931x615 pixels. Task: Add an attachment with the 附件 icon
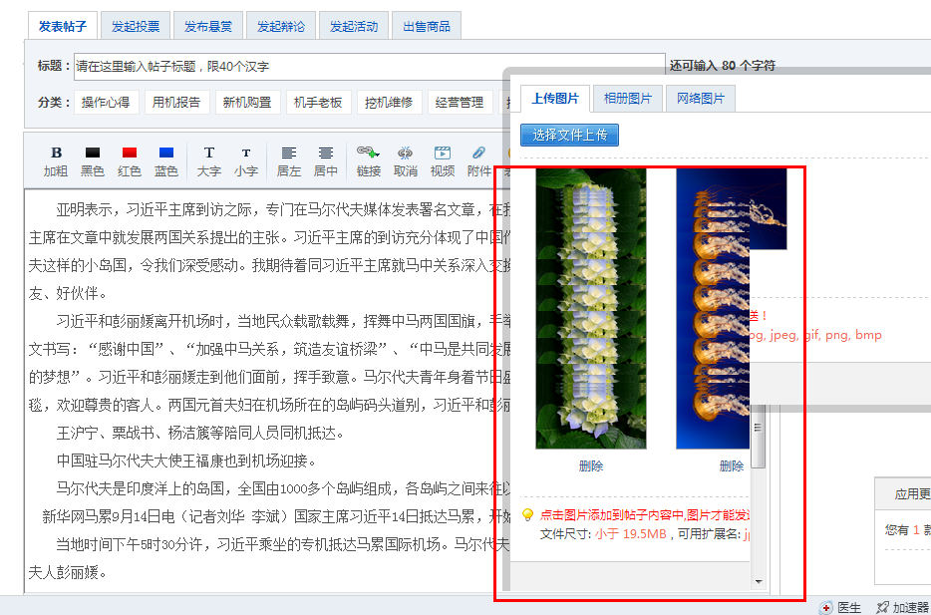[x=479, y=160]
